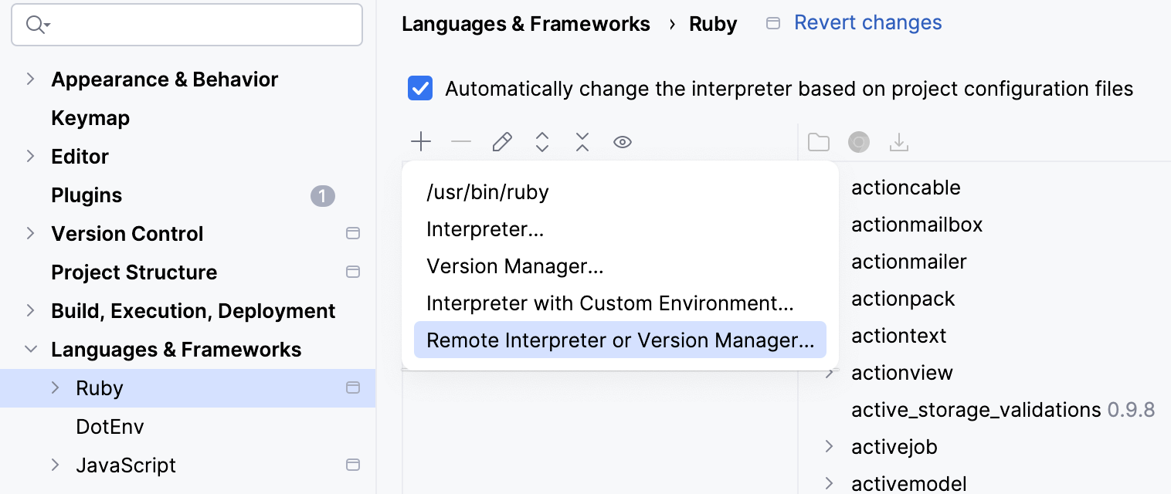Screen dimensions: 1171x494
Task: Click the Plugins notification badge
Action: click(323, 195)
